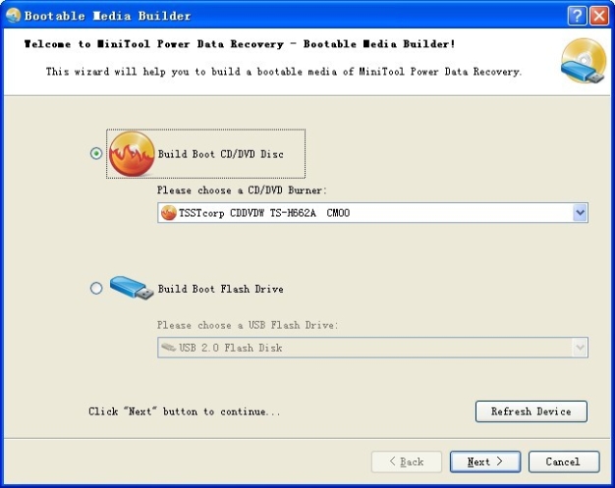Viewport: 615px width, 488px height.
Task: Click the disc and USB header icon
Action: coord(584,61)
